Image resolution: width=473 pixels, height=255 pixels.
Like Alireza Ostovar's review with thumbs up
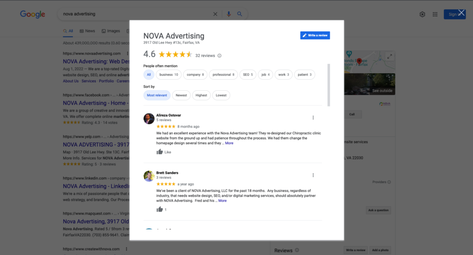click(x=159, y=152)
